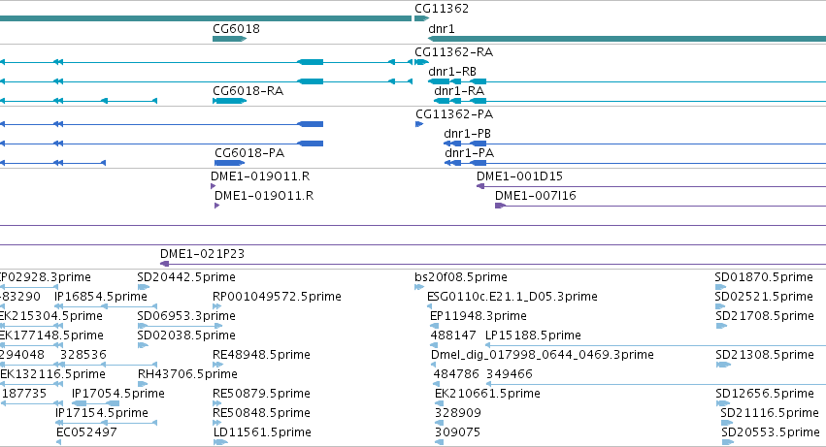Click the DME1-021P23 clone label

(x=202, y=254)
